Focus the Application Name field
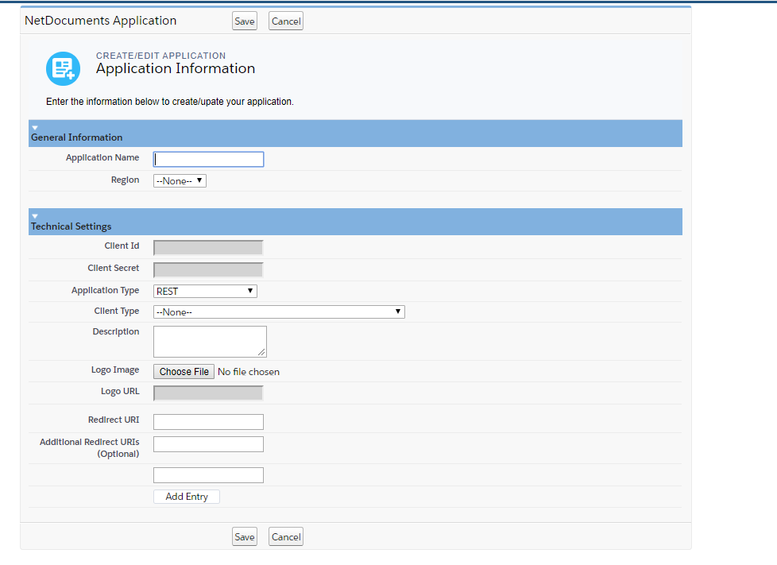Image resolution: width=777 pixels, height=565 pixels. click(x=208, y=159)
